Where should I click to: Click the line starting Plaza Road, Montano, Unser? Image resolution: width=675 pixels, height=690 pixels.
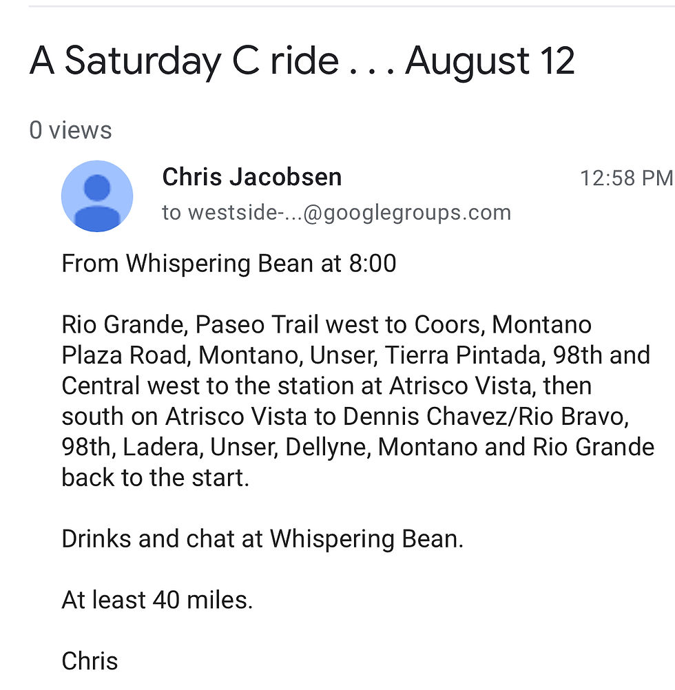point(355,355)
